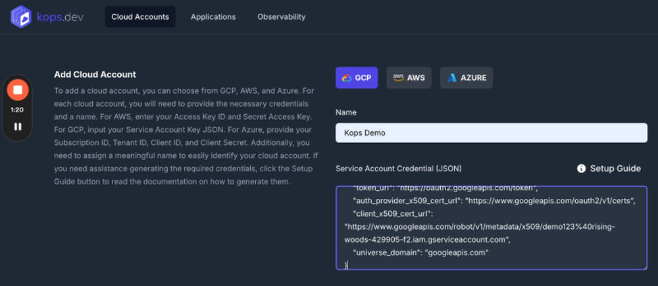This screenshot has width=658, height=286.
Task: Click the Name input containing Kops Demo
Action: pyautogui.click(x=492, y=133)
